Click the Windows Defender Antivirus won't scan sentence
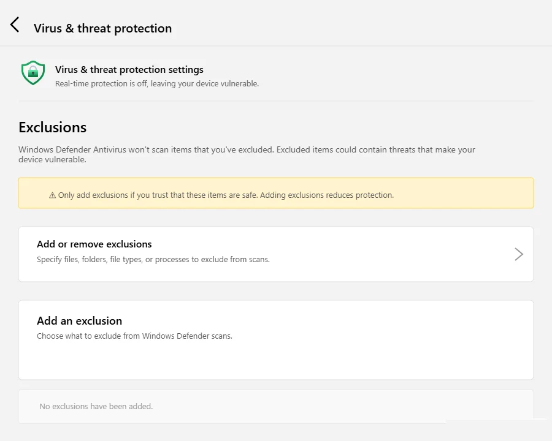 146,150
